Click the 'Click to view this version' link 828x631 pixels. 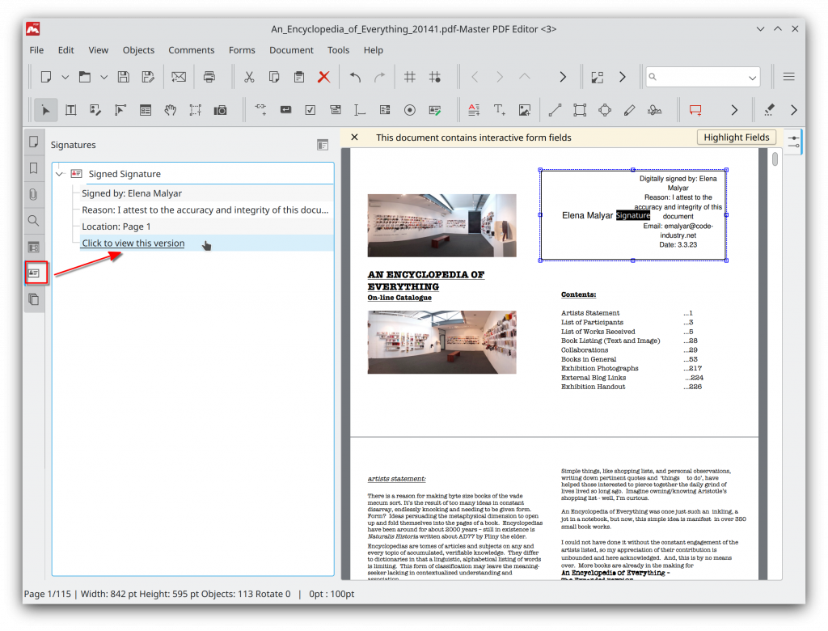click(x=133, y=244)
